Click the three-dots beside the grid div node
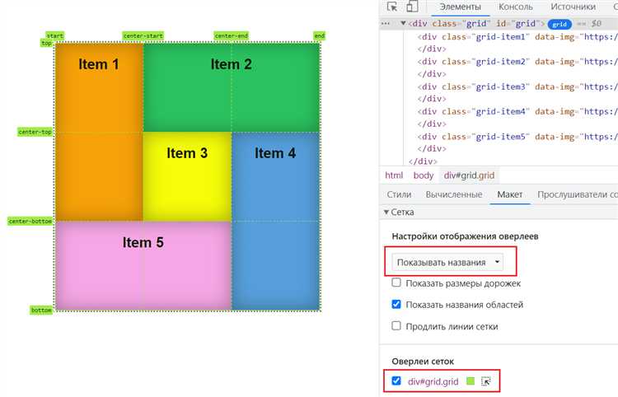Viewport: 618px width, 397px height. click(x=386, y=24)
